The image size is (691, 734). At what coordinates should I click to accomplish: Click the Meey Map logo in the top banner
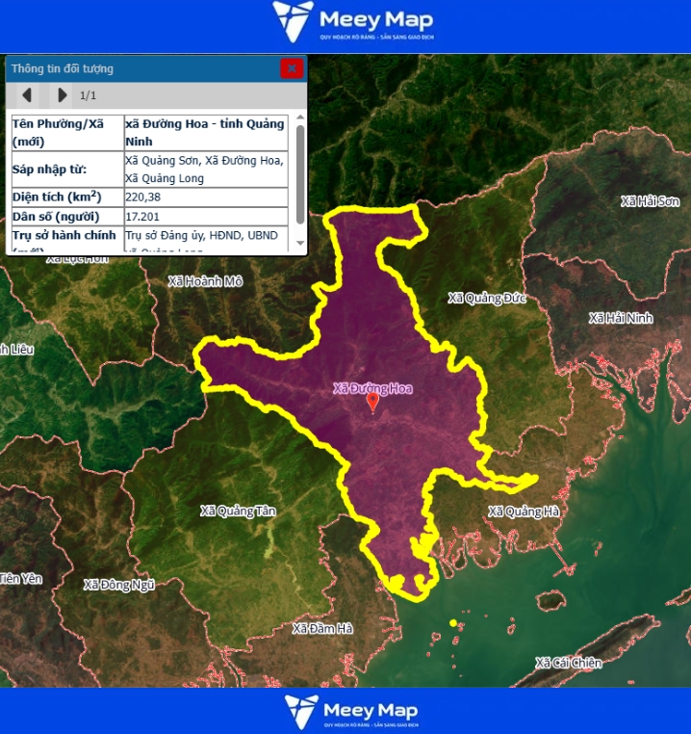pyautogui.click(x=353, y=23)
